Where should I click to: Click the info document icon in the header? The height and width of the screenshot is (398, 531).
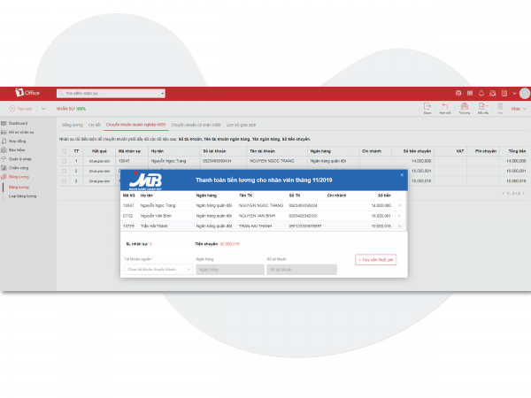[504, 93]
